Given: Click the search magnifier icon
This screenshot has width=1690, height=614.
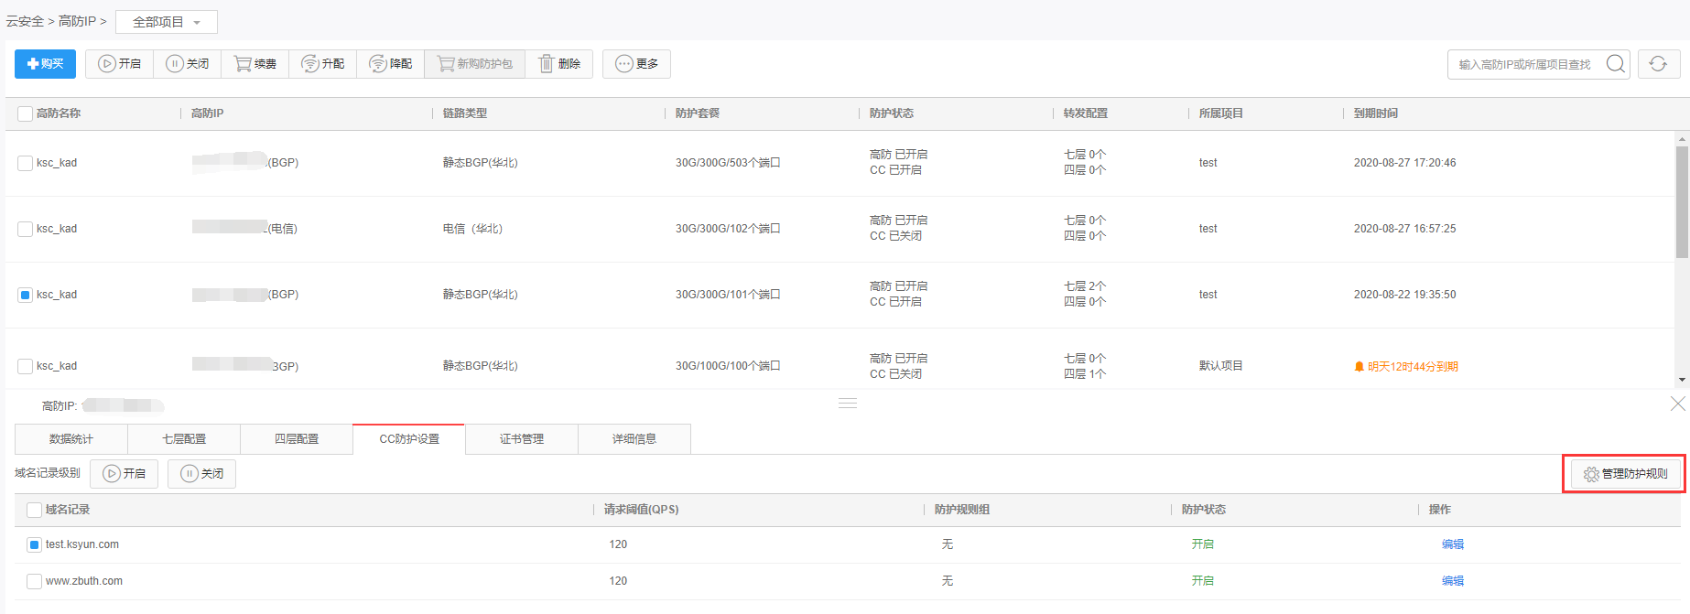Looking at the screenshot, I should (x=1616, y=64).
